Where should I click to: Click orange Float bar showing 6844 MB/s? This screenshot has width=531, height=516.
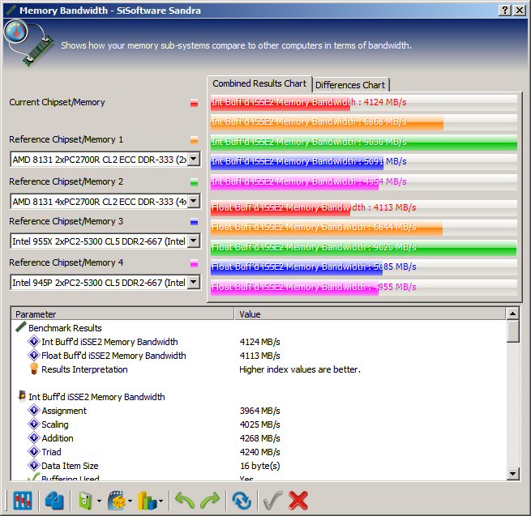327,227
